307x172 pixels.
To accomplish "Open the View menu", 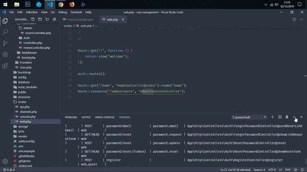I will [44, 12].
